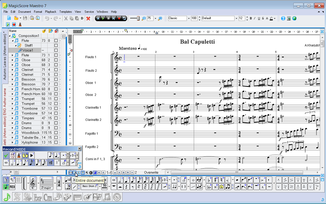This screenshot has height=204, width=326.
Task: Click the green checkmark in Record MIDI
Action: pyautogui.click(x=6, y=155)
